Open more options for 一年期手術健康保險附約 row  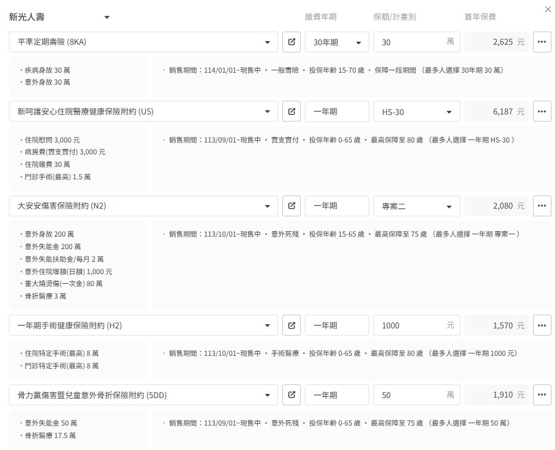[x=541, y=325]
